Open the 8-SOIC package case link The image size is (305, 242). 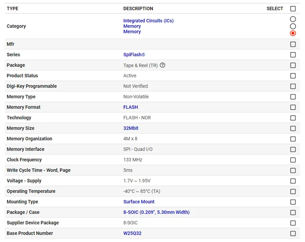click(x=156, y=212)
